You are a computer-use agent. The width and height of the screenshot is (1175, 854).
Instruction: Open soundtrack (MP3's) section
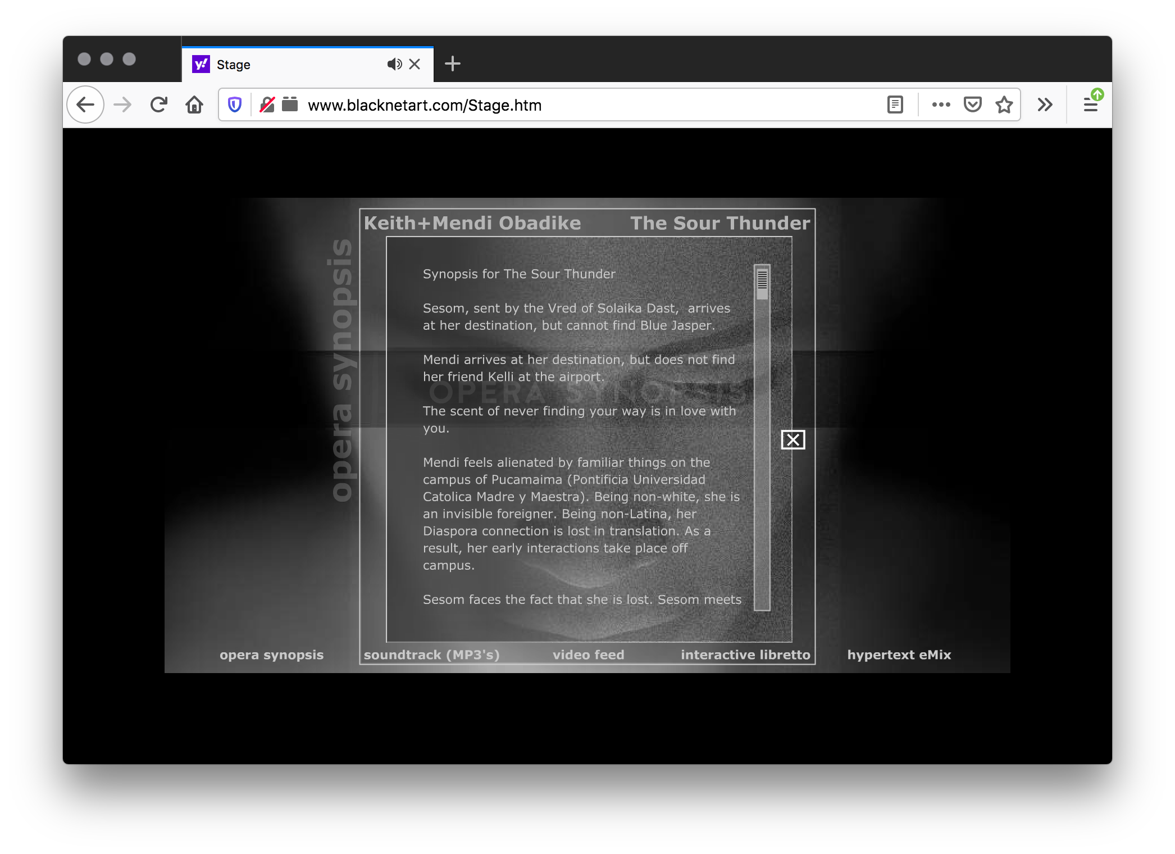click(431, 655)
